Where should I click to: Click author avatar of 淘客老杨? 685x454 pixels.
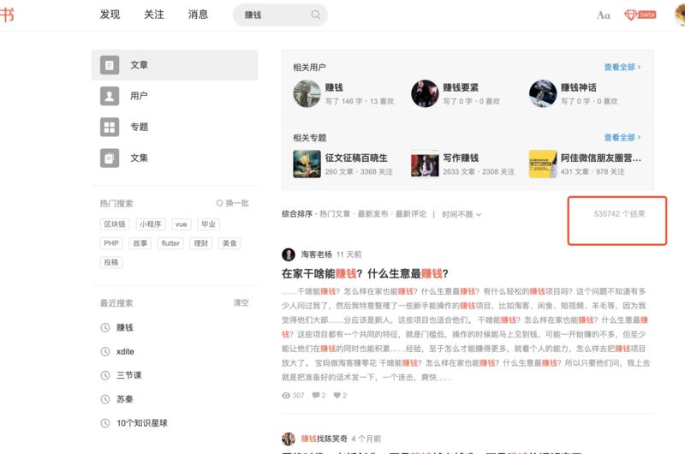coord(289,254)
